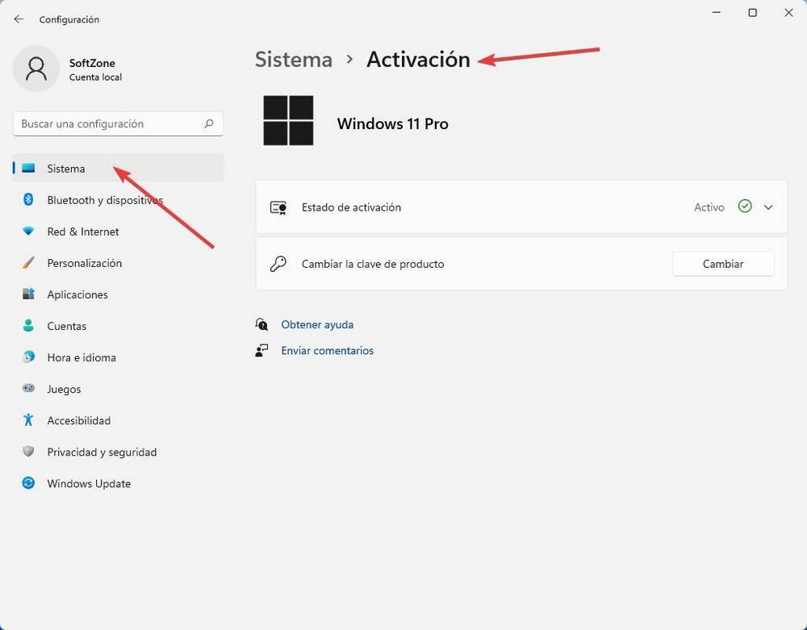Select the Personalización paintbrush icon

point(28,263)
